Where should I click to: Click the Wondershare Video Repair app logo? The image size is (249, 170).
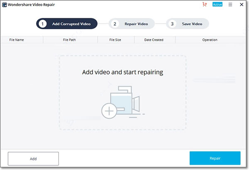point(5,5)
